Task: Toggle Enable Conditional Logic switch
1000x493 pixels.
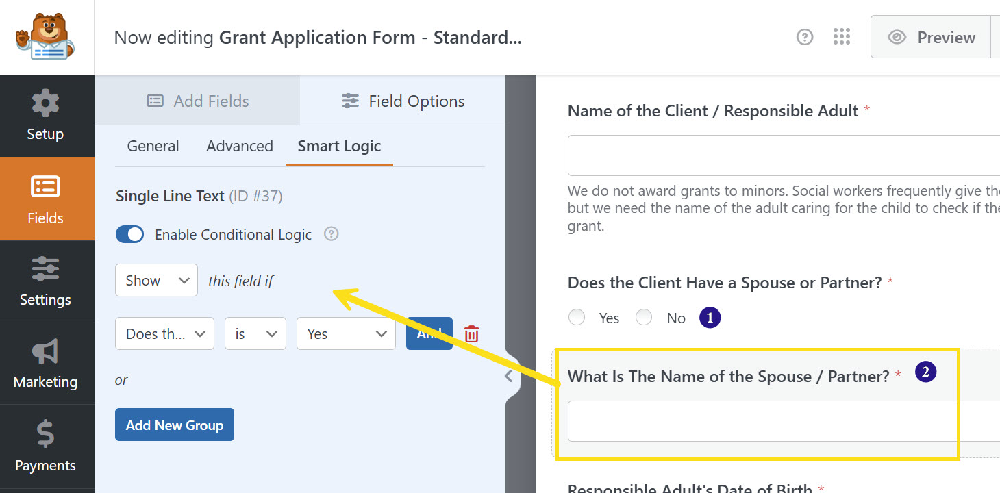Action: pyautogui.click(x=130, y=235)
